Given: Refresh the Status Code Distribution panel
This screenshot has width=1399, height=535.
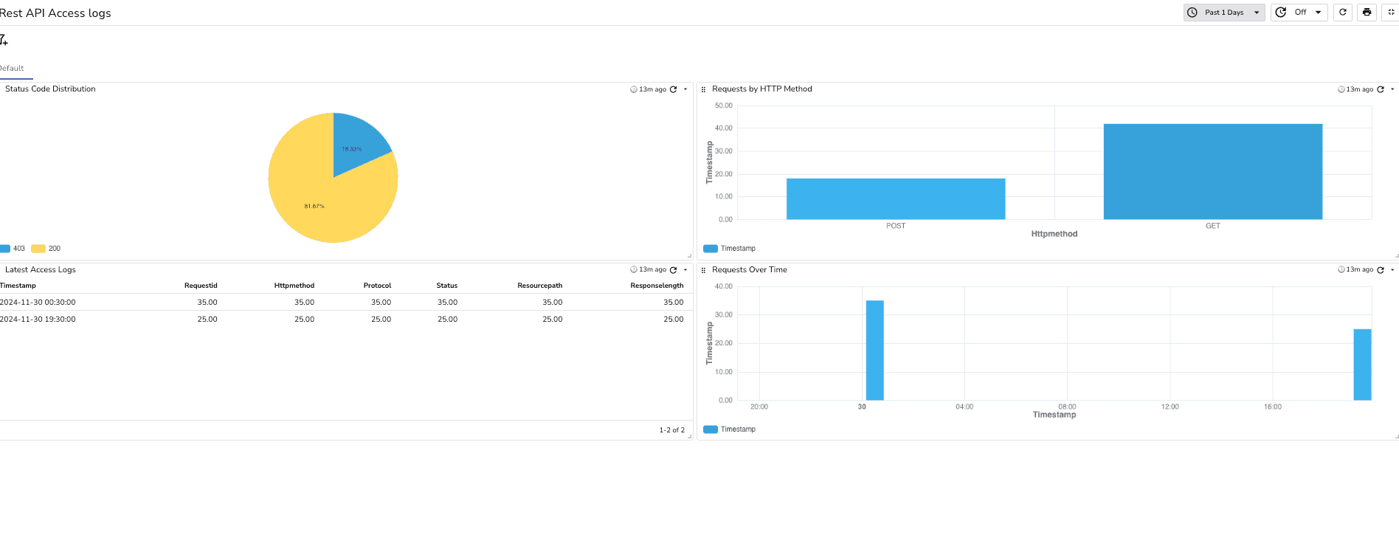Looking at the screenshot, I should [x=673, y=89].
